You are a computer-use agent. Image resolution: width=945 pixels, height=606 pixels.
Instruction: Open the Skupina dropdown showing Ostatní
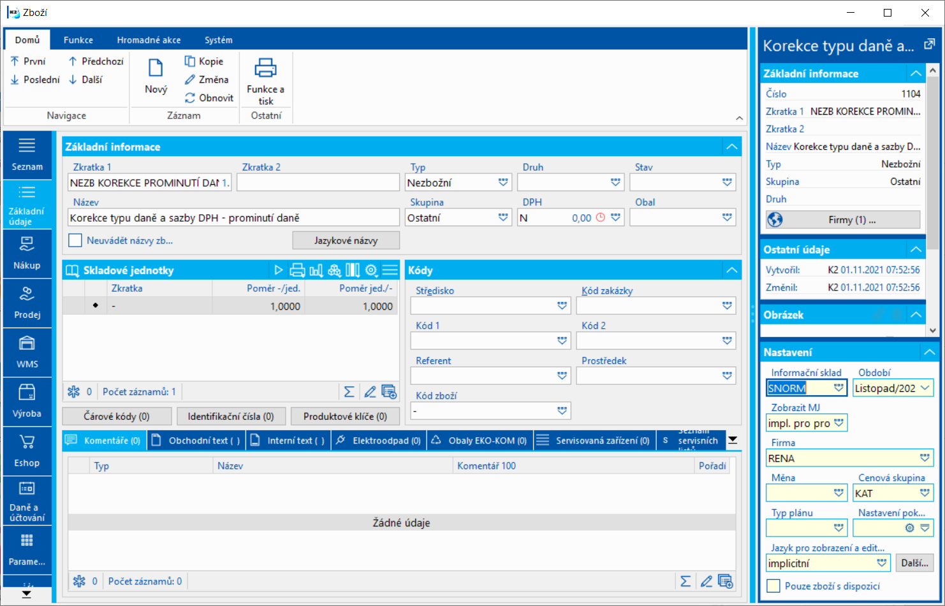coord(503,218)
